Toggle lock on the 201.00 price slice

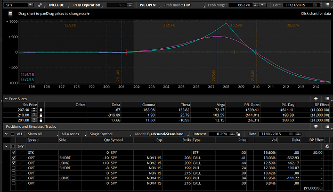point(41,120)
